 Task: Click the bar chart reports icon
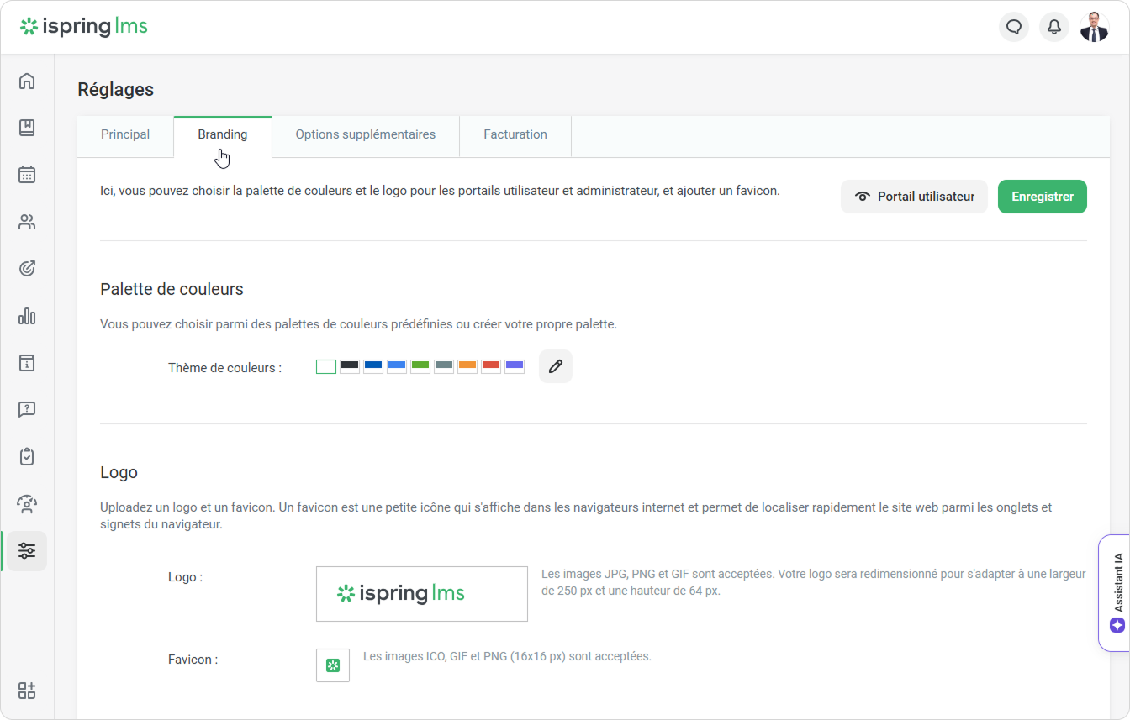click(27, 316)
